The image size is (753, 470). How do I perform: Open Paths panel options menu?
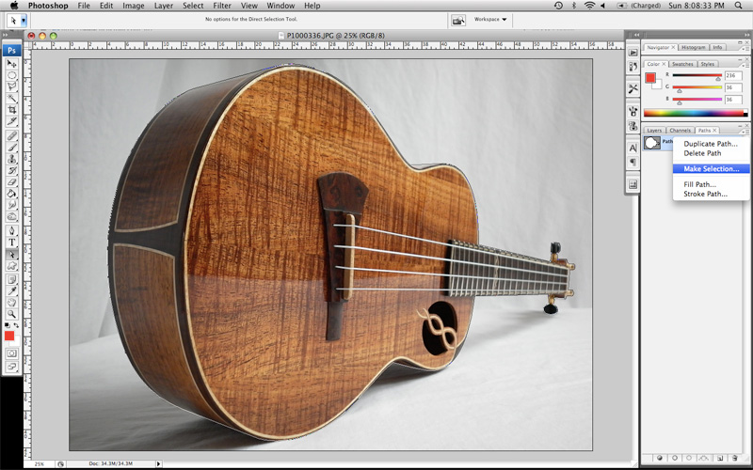pyautogui.click(x=745, y=132)
